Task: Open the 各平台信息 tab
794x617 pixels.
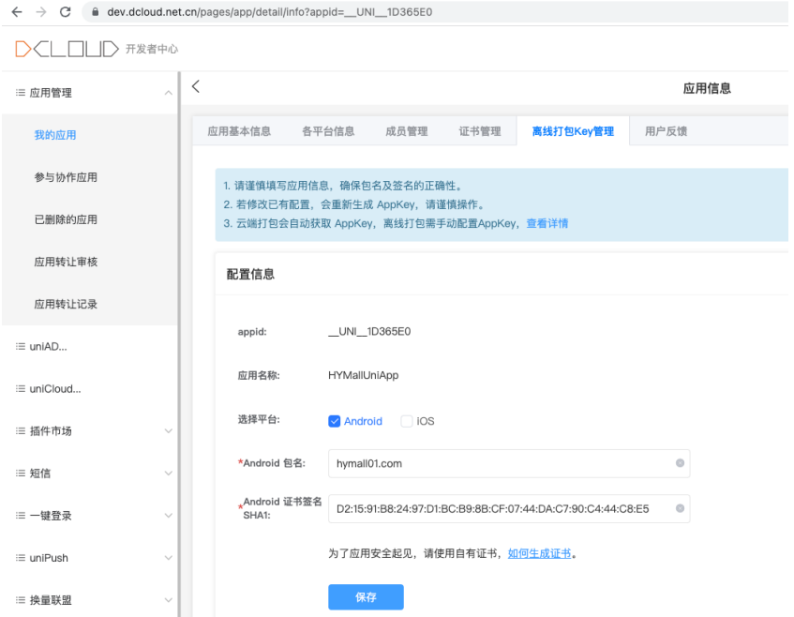Action: click(x=328, y=131)
